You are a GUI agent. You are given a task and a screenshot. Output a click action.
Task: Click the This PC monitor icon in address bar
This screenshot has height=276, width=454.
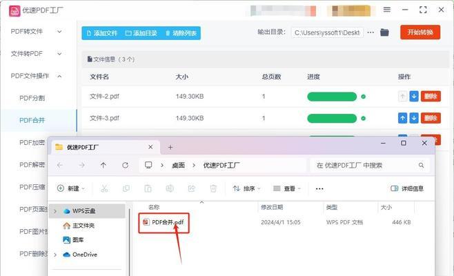(x=148, y=165)
